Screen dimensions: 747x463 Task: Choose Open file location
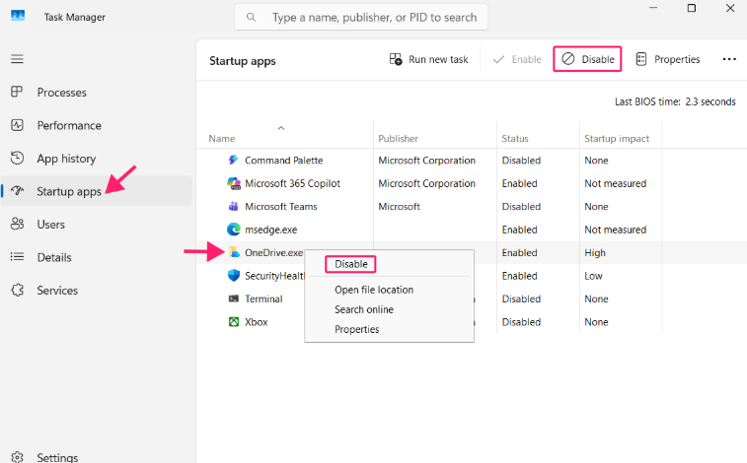click(x=374, y=290)
